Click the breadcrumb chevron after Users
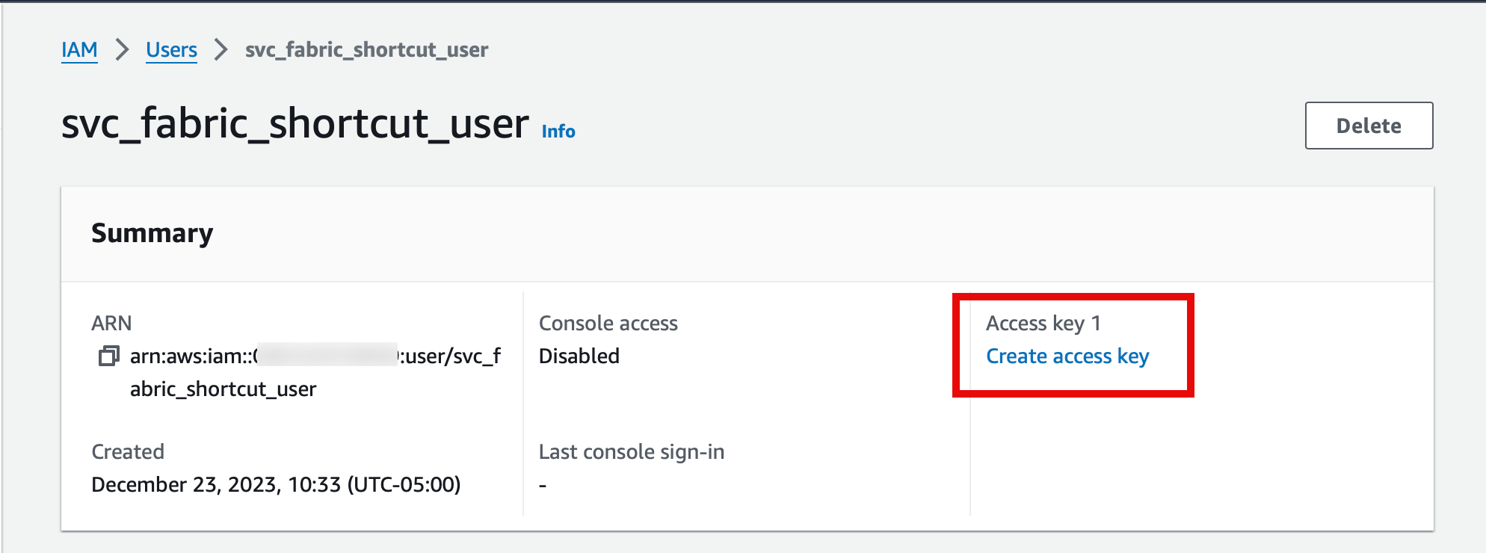The image size is (1486, 553). pos(221,50)
